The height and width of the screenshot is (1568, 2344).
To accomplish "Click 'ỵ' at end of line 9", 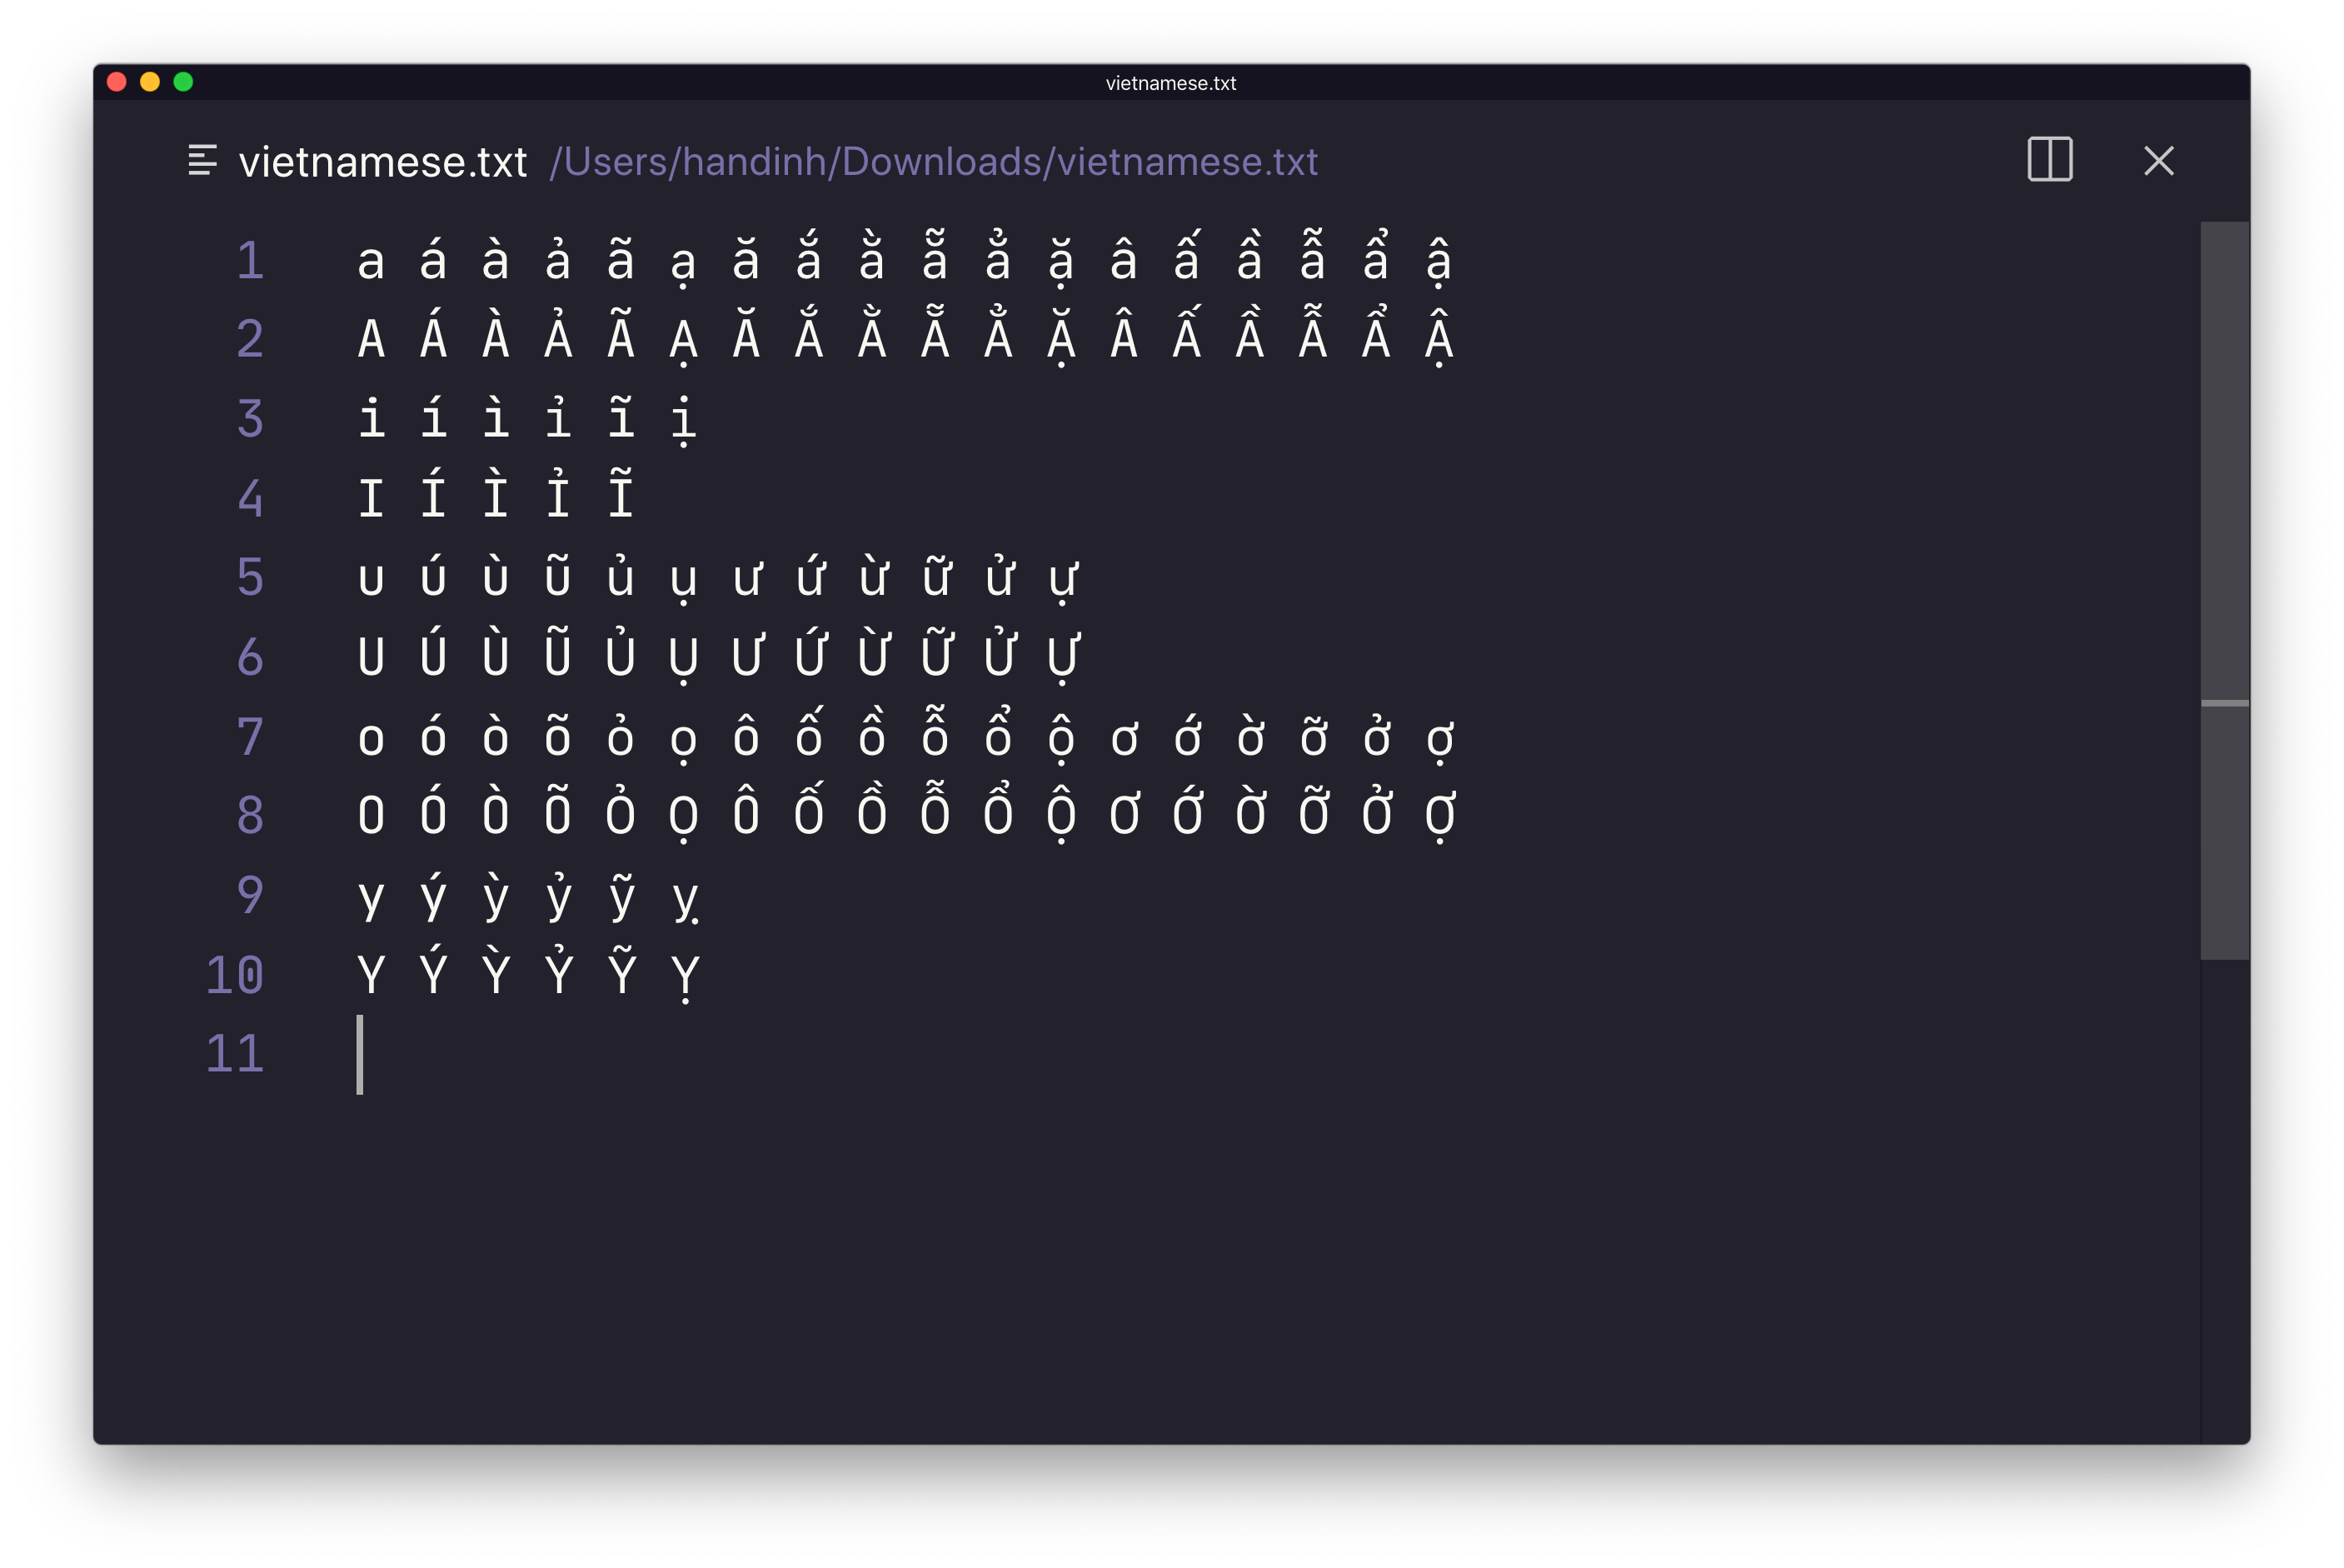I will pos(685,902).
